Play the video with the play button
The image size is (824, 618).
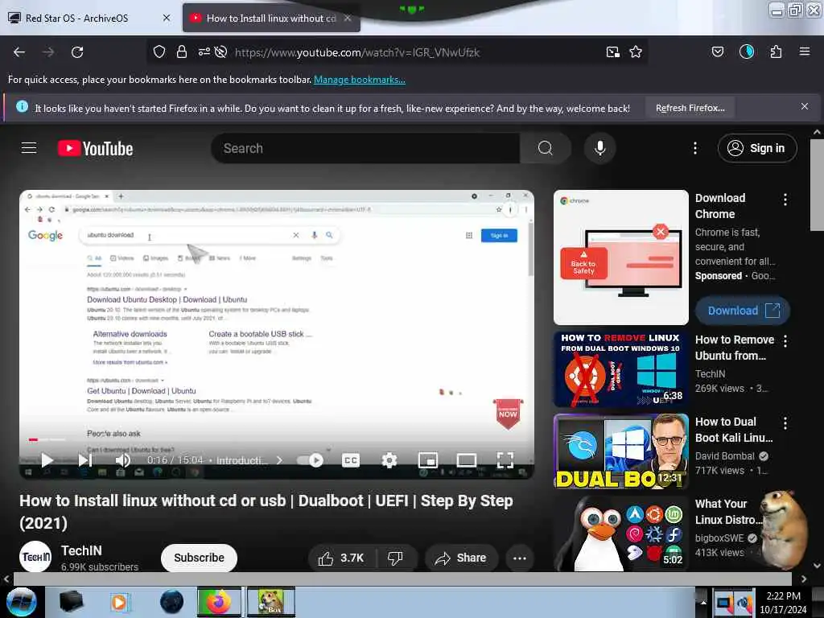pyautogui.click(x=47, y=460)
